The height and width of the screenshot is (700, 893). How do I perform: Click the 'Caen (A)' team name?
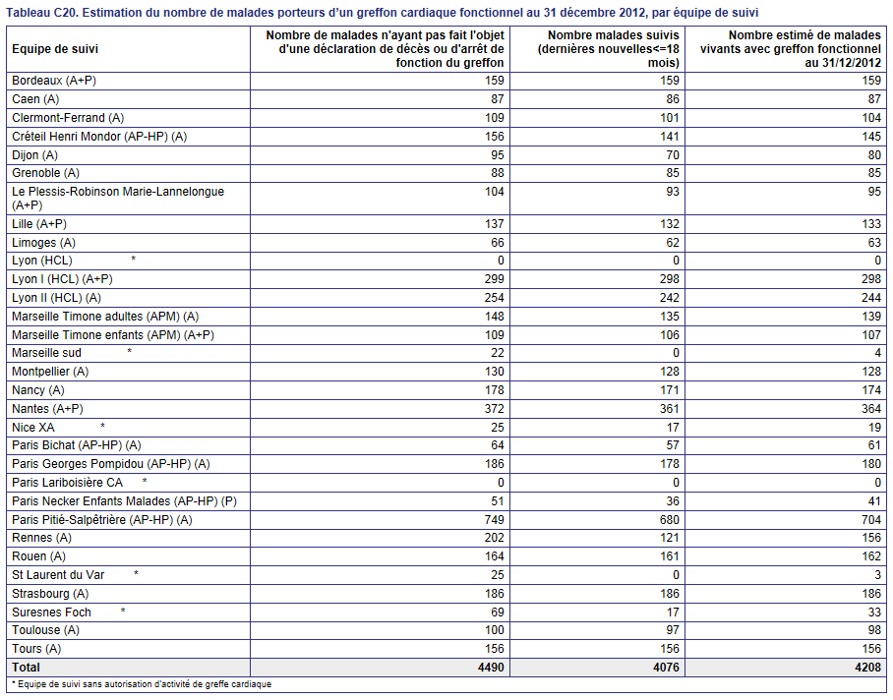point(35,99)
